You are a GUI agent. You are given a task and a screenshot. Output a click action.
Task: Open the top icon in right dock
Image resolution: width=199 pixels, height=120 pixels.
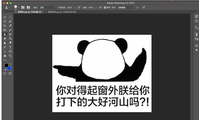point(197,16)
